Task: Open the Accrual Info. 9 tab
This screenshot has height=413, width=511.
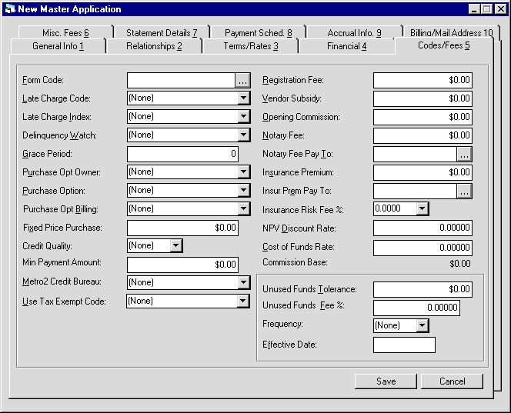Action: tap(354, 32)
